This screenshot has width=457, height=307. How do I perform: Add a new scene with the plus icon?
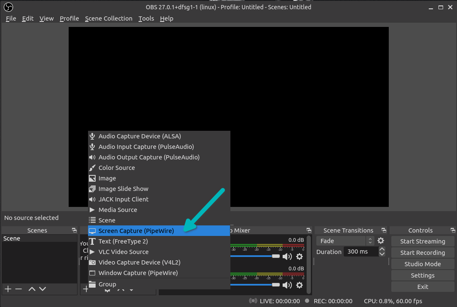click(x=8, y=289)
